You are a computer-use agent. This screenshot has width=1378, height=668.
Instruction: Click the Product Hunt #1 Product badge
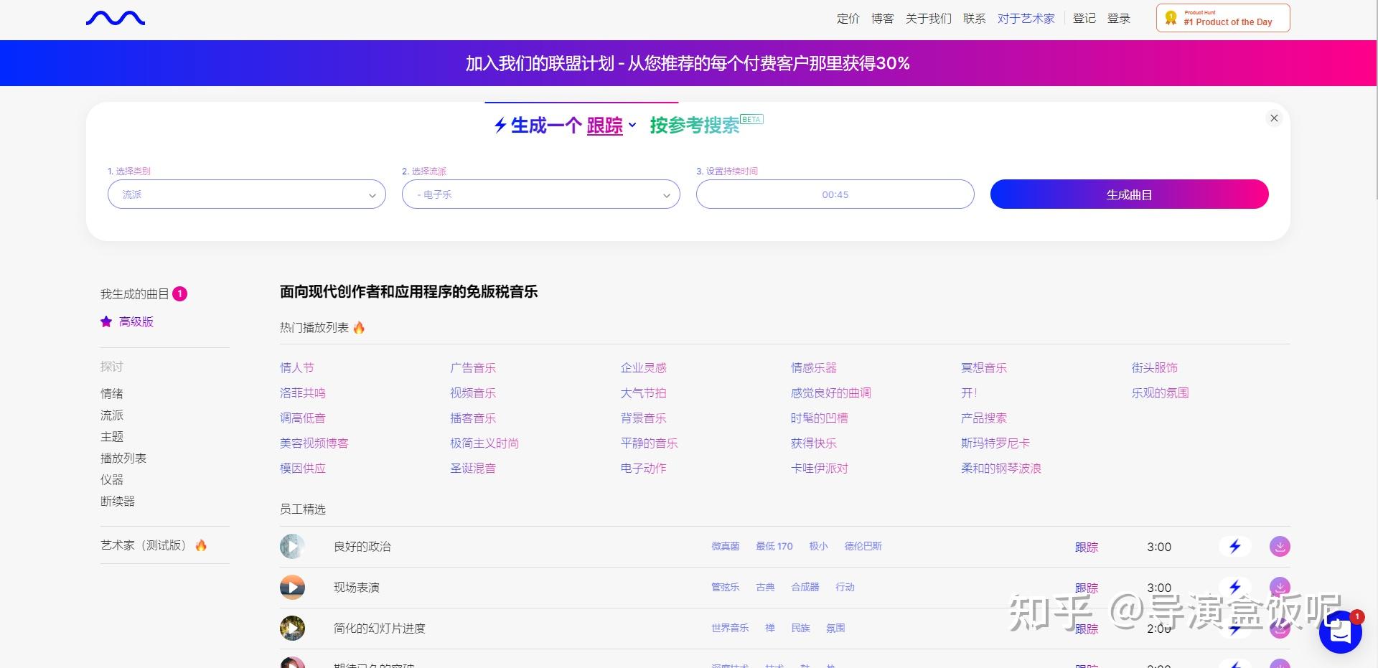1222,17
